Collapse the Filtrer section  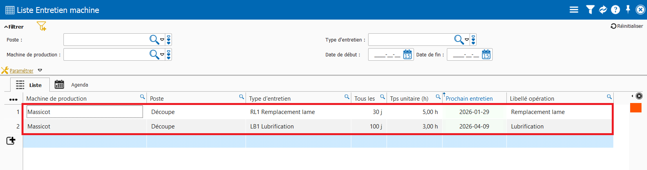tap(14, 27)
